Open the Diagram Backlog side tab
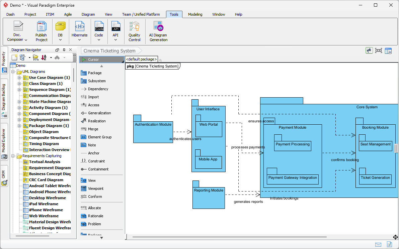This screenshot has width=399, height=249. (4, 99)
